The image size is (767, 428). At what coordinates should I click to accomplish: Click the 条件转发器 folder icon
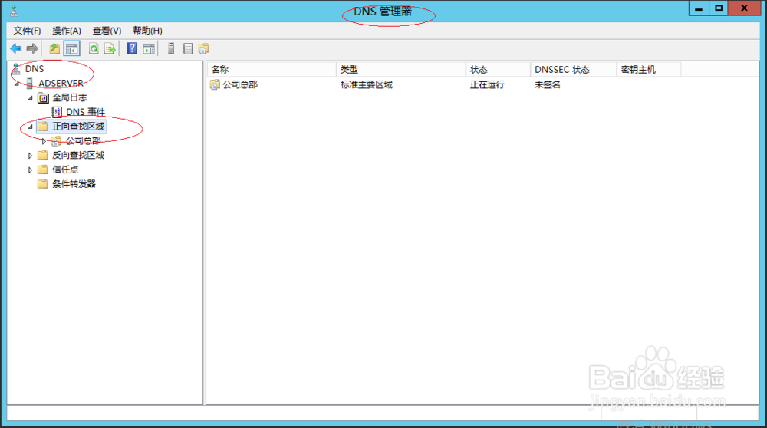coord(43,184)
